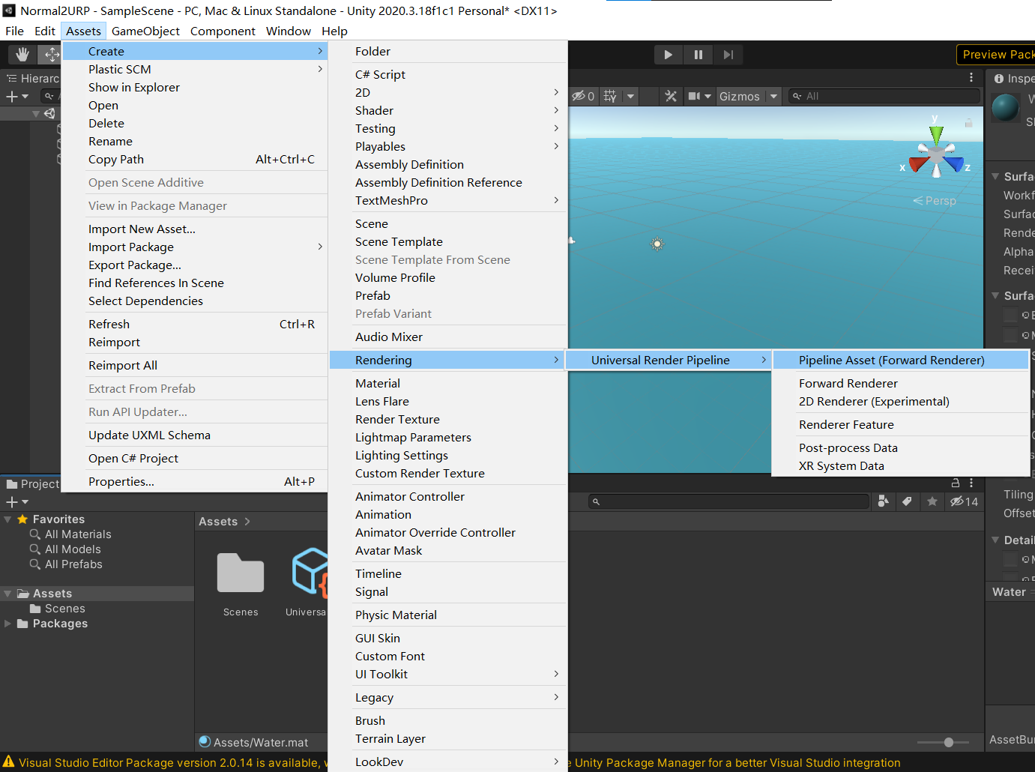1035x772 pixels.
Task: Open the Window menu
Action: [x=288, y=31]
